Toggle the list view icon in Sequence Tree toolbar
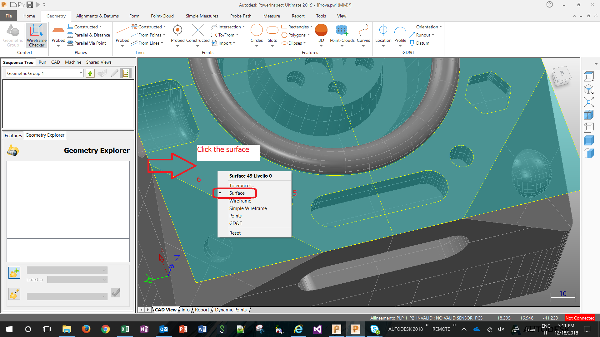This screenshot has height=337, width=600. [x=126, y=73]
